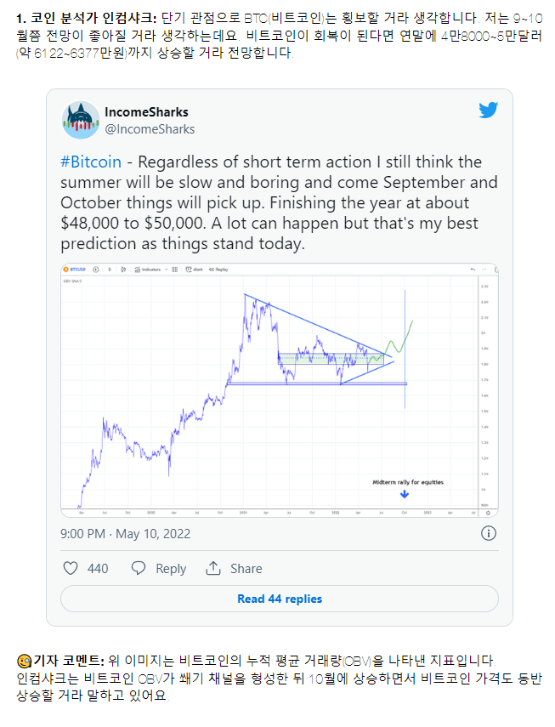Like the tweet with the heart icon

tap(71, 568)
